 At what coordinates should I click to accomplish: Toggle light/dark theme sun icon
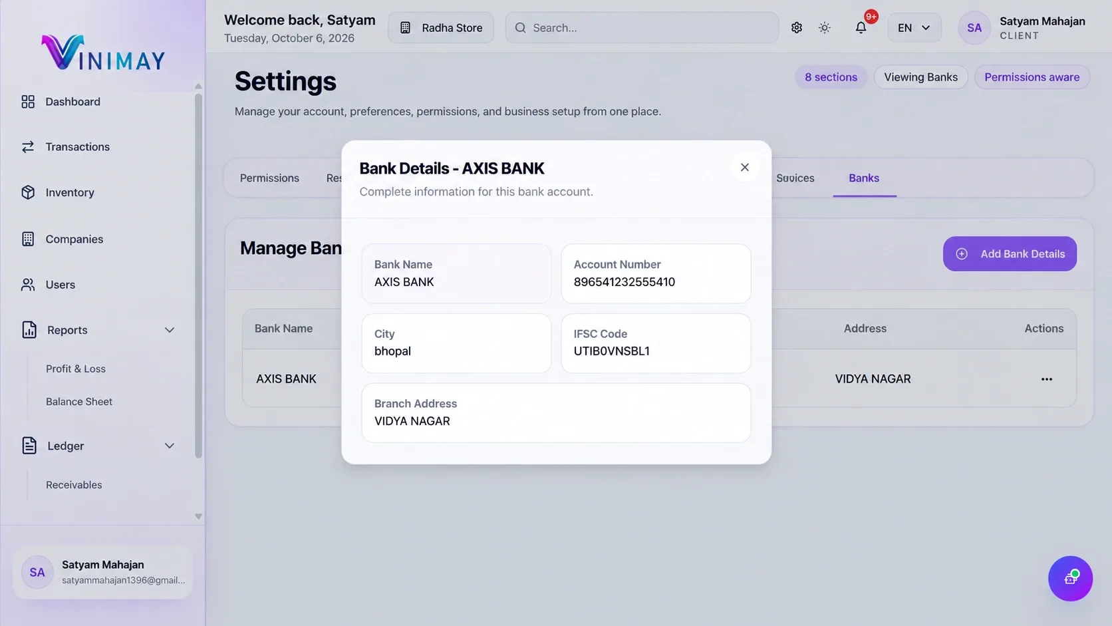[825, 28]
